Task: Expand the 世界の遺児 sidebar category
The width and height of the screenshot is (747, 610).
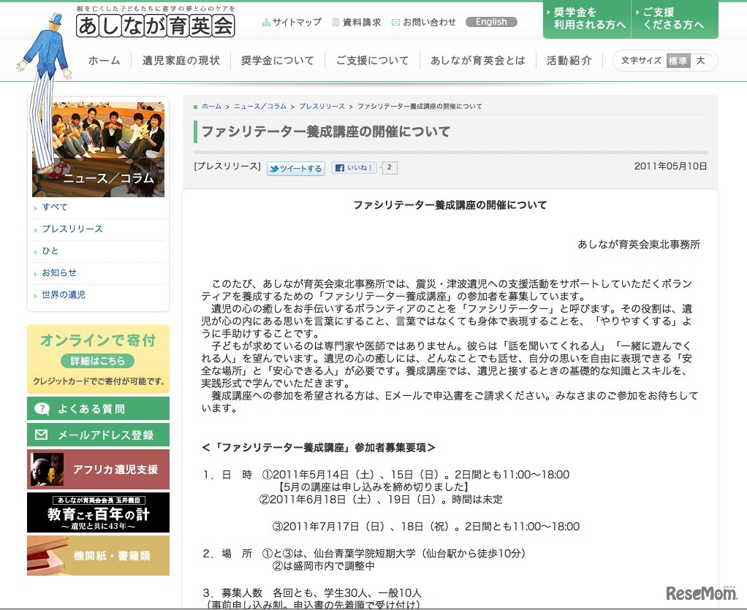Action: [64, 294]
